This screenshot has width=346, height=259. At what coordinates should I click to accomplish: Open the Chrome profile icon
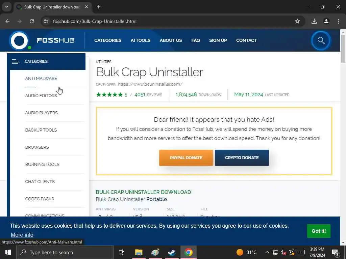[326, 21]
